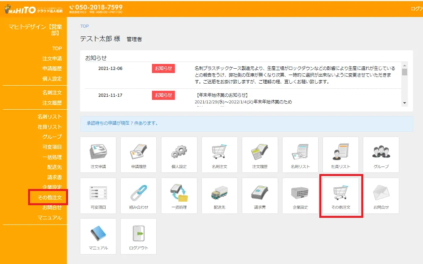Open the マニュアル blue book icon
This screenshot has width=423, height=264.
coord(98,234)
